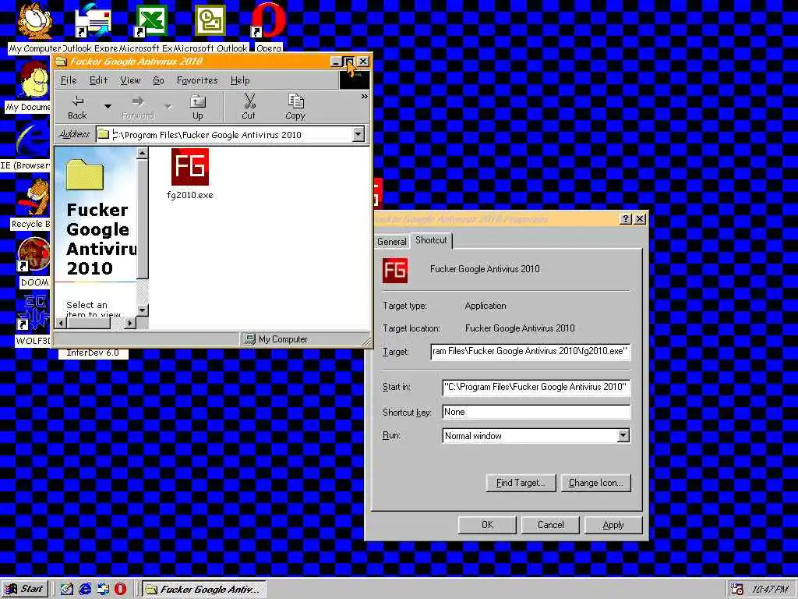
Task: Click the Cut scissors toolbar icon
Action: click(249, 107)
